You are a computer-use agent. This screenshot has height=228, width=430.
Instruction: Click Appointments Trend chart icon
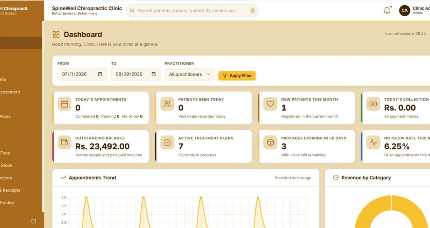click(x=63, y=178)
